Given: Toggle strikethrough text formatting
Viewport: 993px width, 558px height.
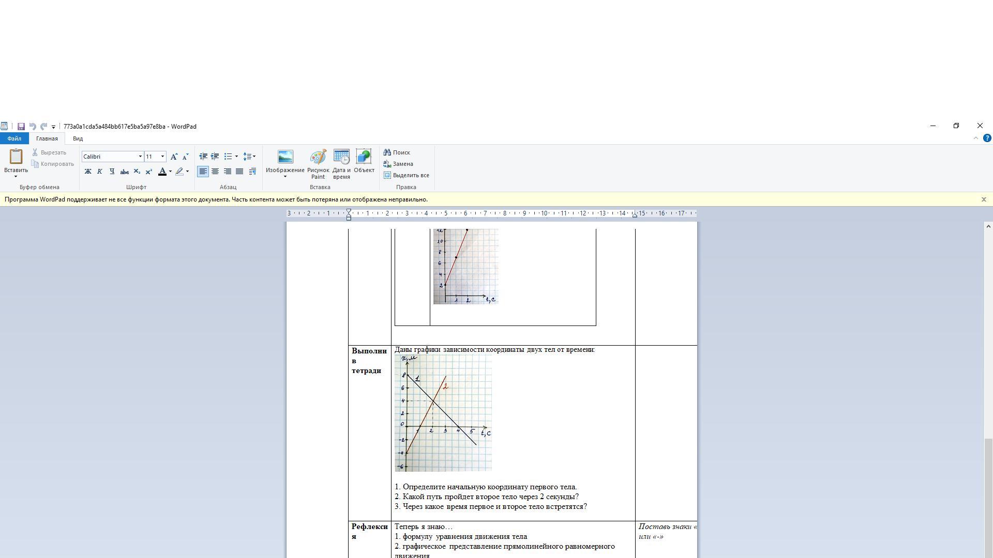Looking at the screenshot, I should coord(124,172).
